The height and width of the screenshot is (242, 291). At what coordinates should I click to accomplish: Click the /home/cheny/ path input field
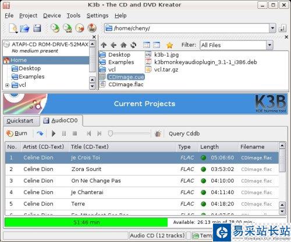tap(187, 29)
